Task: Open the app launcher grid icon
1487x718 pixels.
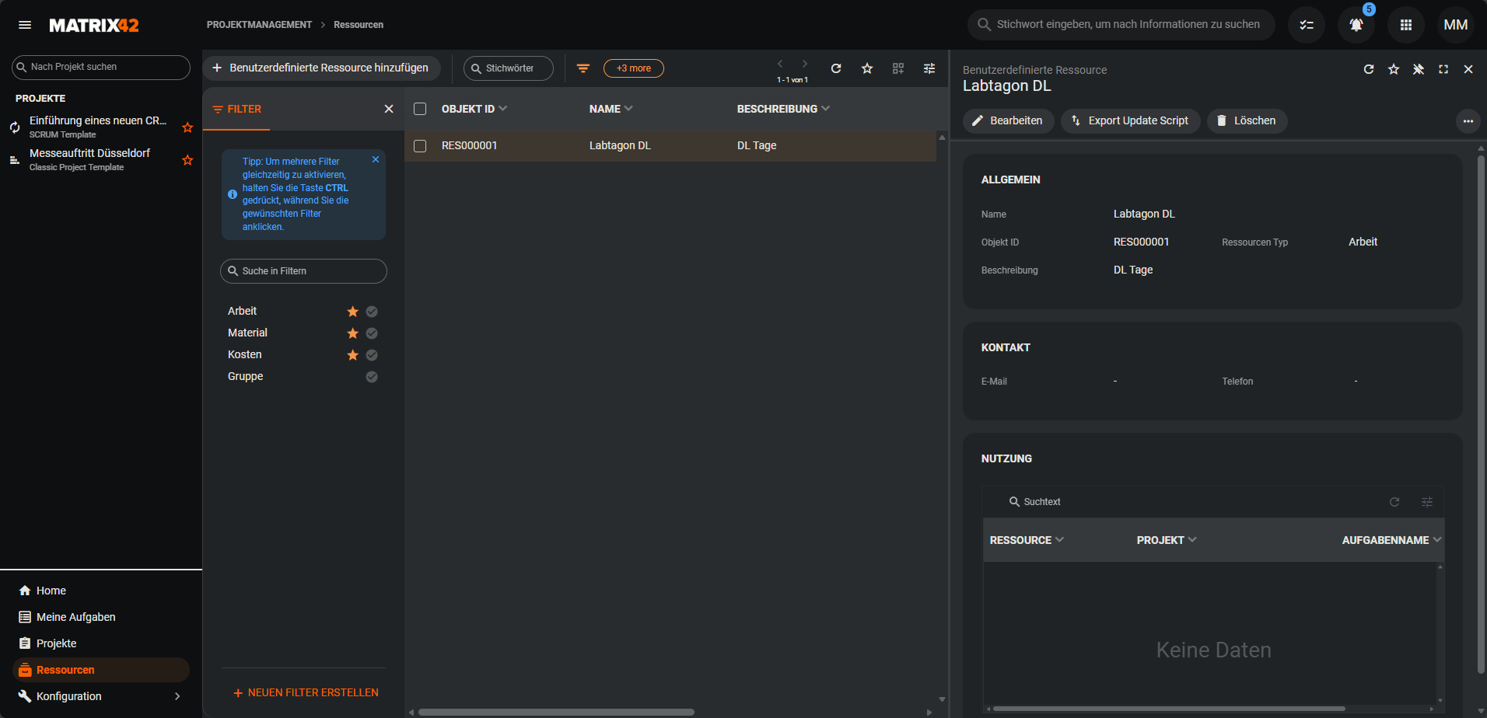Action: [1405, 25]
